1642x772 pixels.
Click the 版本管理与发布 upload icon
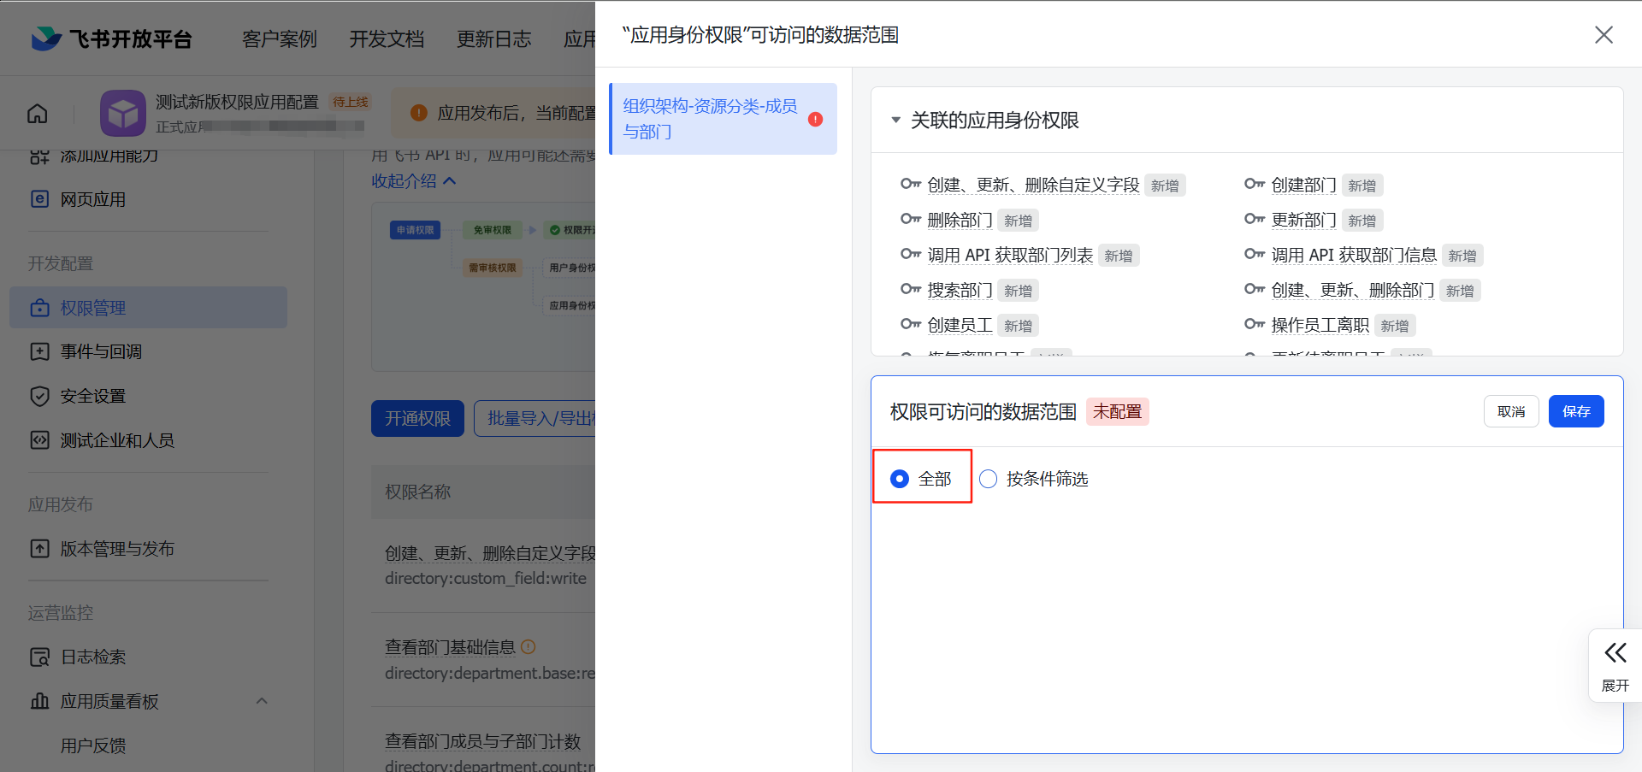(x=40, y=549)
